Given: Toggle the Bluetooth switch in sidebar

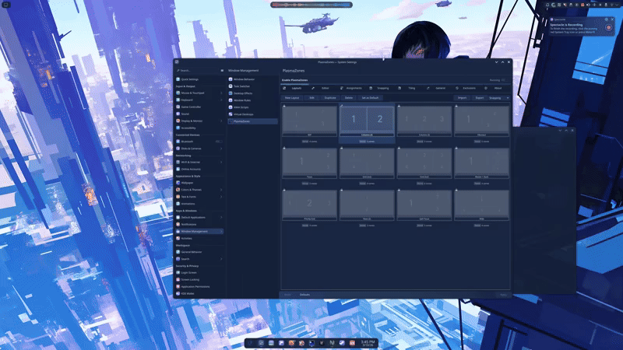Looking at the screenshot, I should [218, 142].
